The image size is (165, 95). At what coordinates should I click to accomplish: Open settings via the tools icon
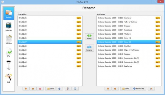151,89
